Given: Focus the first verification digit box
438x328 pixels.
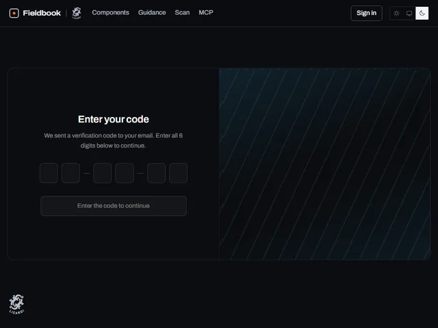Looking at the screenshot, I should coord(49,173).
